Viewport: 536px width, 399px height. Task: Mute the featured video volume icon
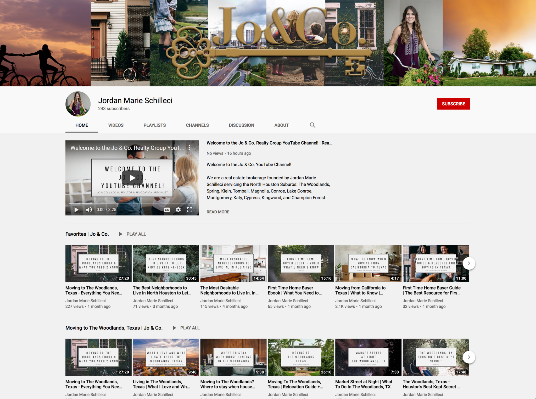point(89,210)
